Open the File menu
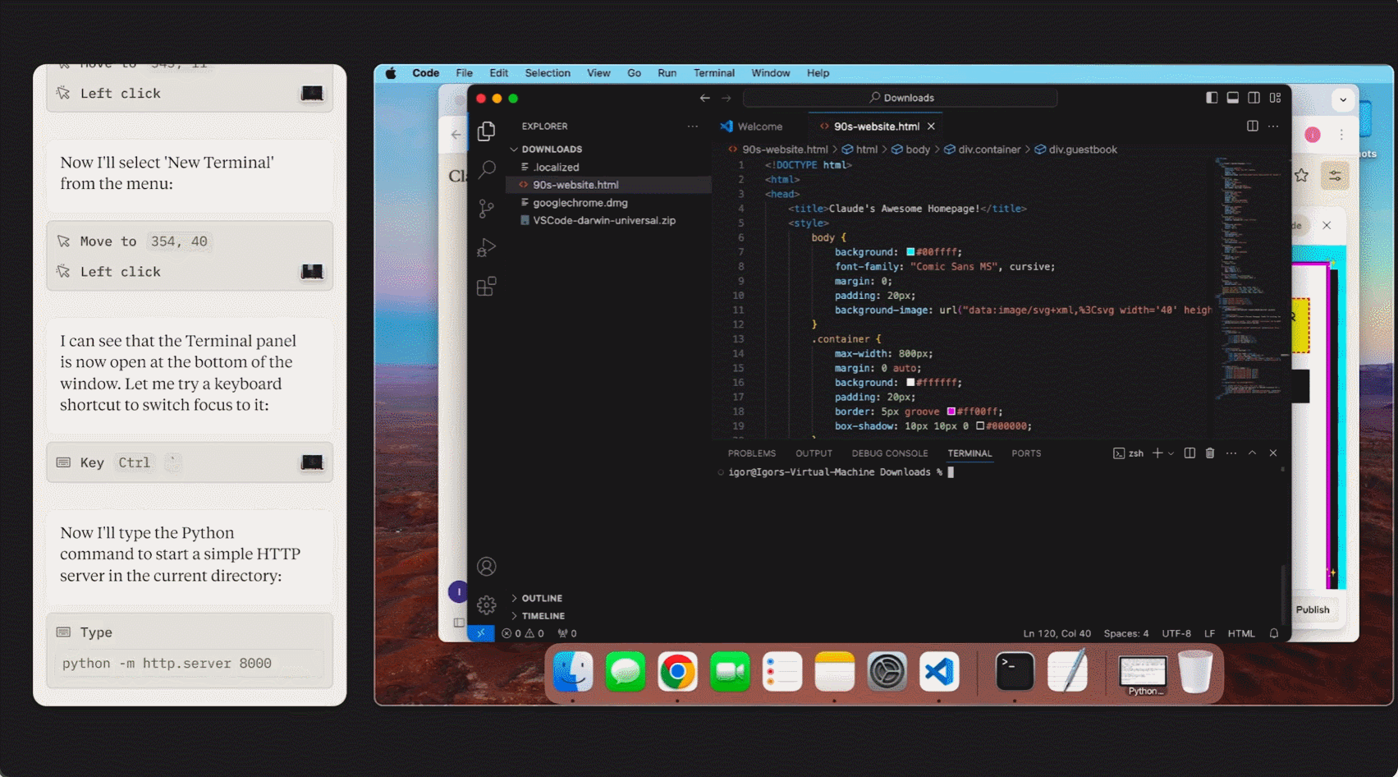 [x=464, y=73]
